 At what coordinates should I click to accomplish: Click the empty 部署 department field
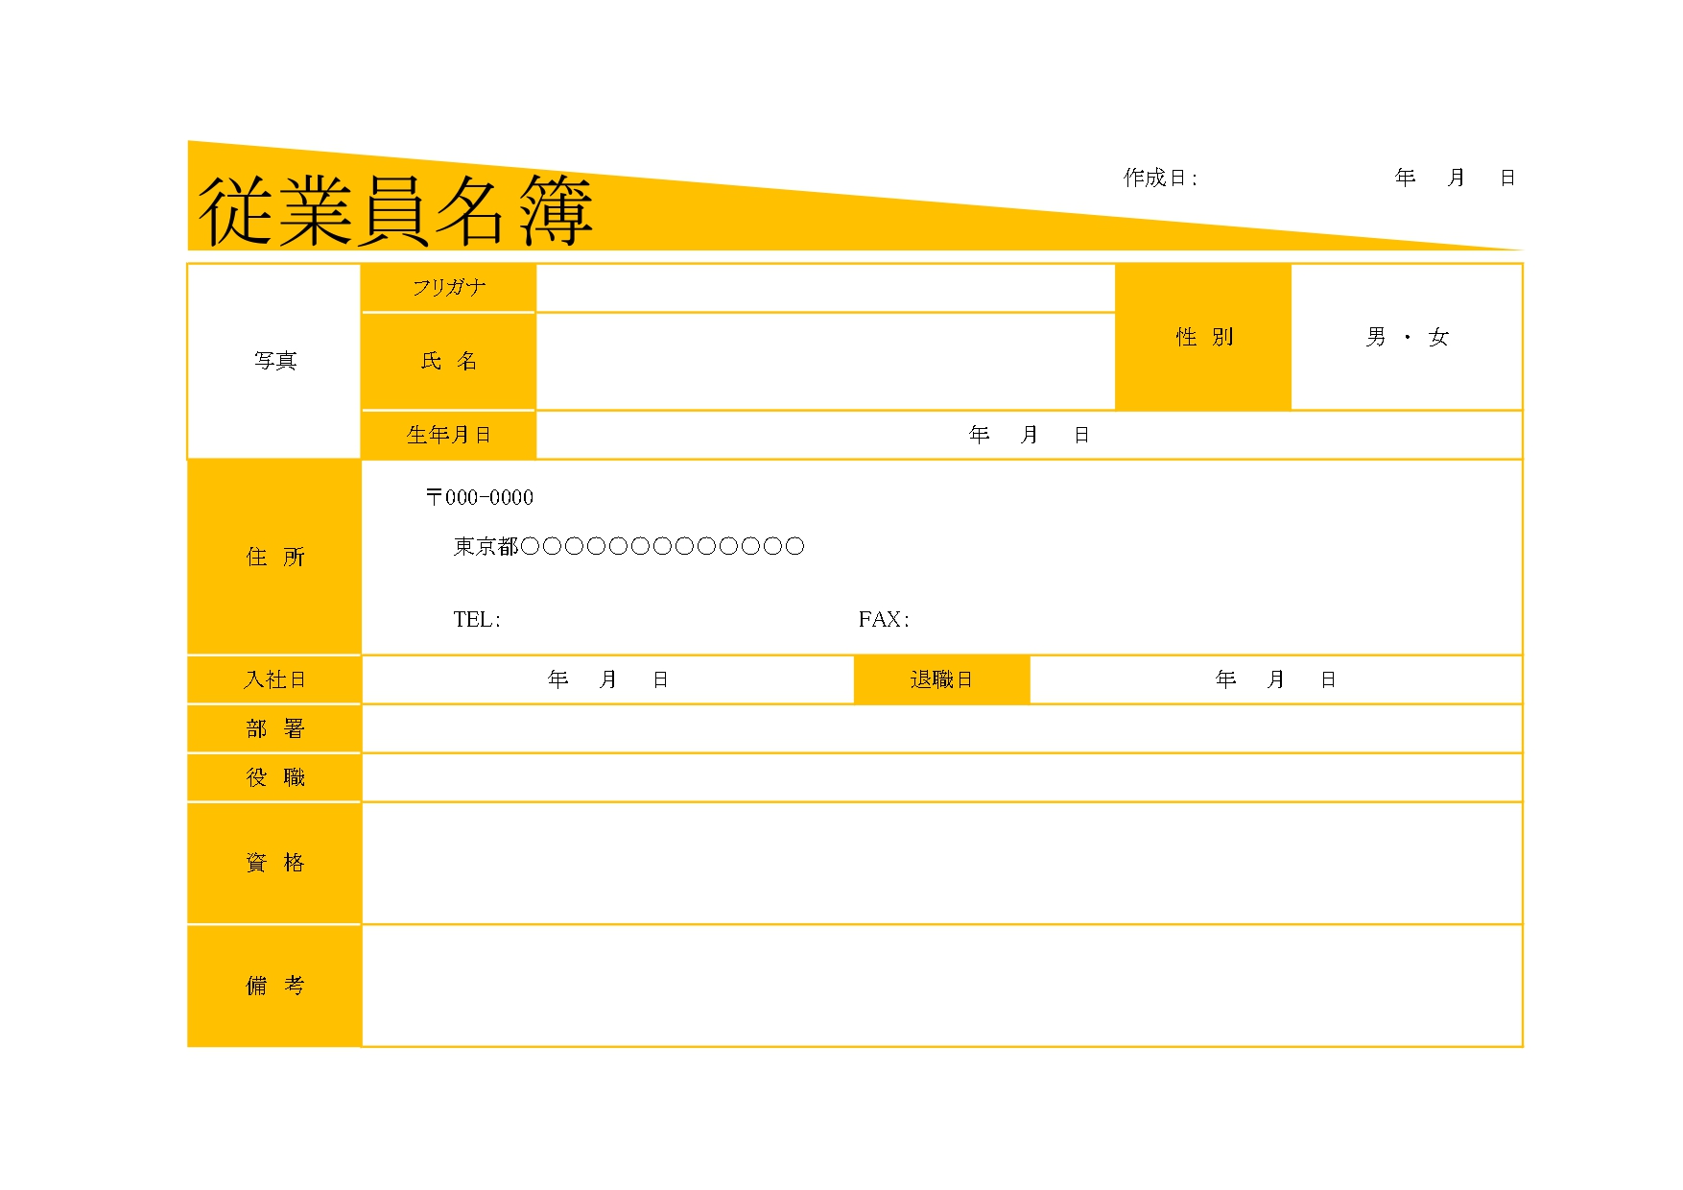coord(940,728)
